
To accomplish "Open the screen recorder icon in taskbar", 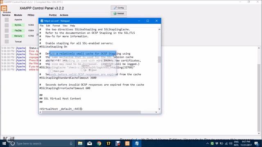I will click(118, 143).
